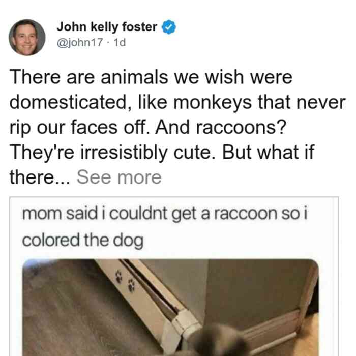The width and height of the screenshot is (356, 356).
Task: Click the blue verified badge
Action: click(x=169, y=27)
